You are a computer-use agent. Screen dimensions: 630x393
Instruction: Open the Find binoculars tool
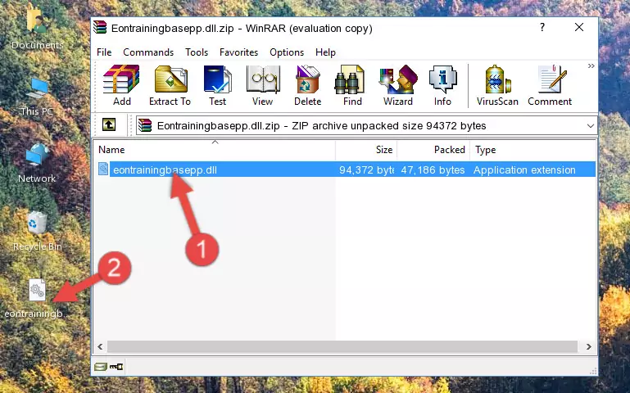tap(352, 85)
